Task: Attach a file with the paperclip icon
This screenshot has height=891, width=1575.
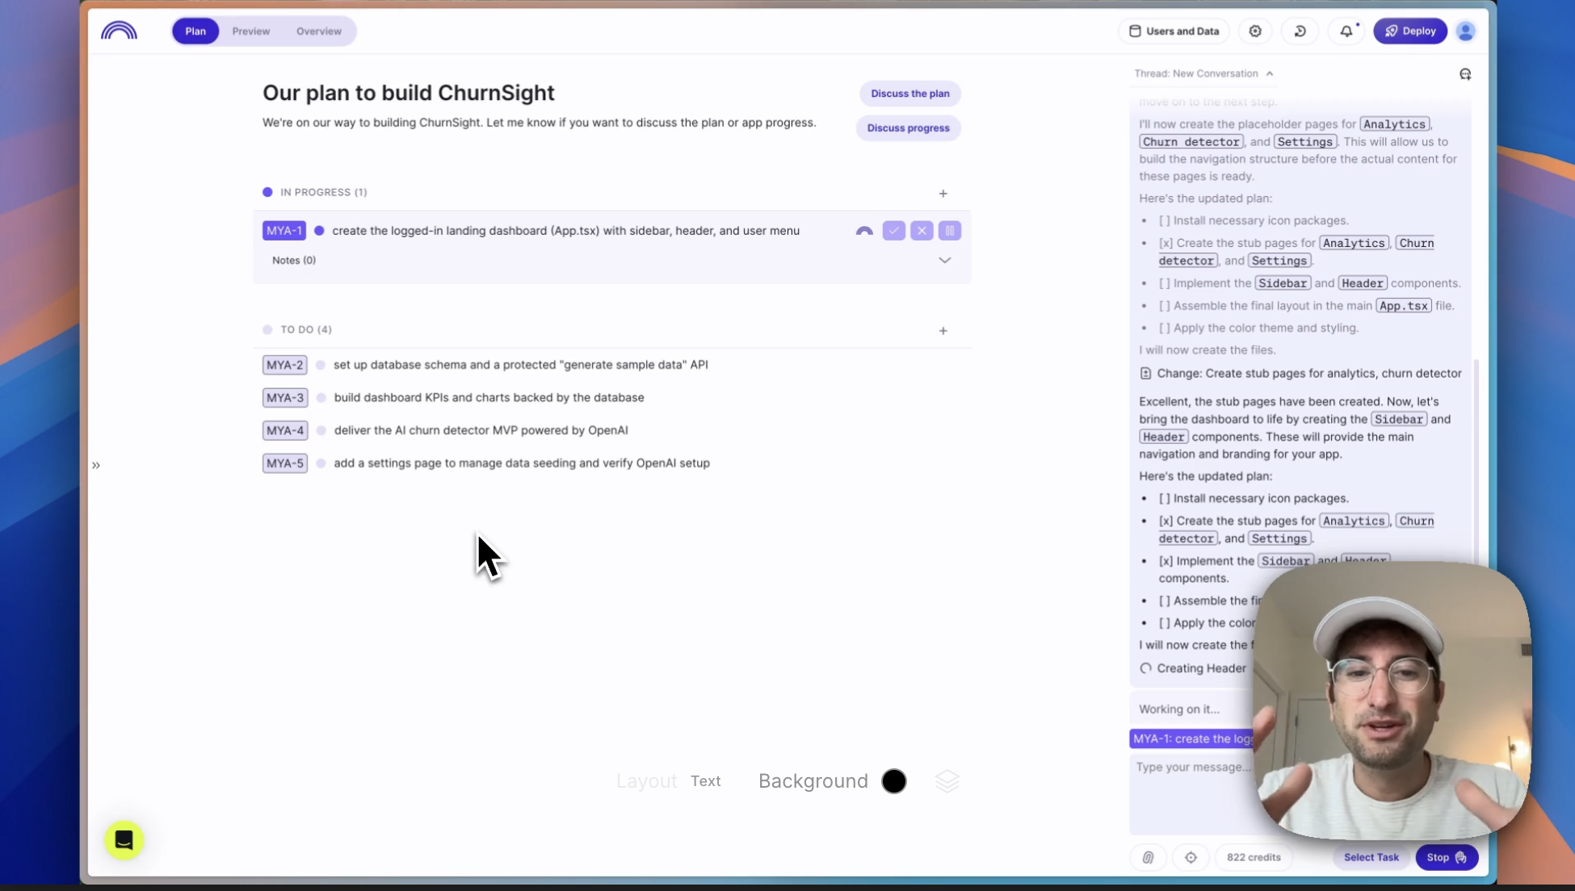Action: [x=1148, y=857]
